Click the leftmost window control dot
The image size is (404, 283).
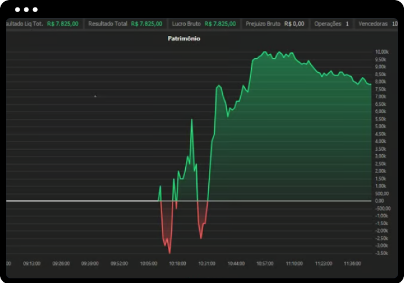(x=18, y=10)
